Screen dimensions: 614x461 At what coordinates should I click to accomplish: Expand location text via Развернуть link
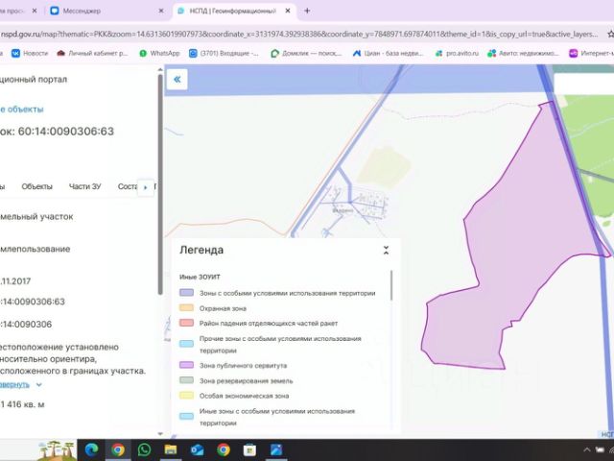(x=14, y=384)
